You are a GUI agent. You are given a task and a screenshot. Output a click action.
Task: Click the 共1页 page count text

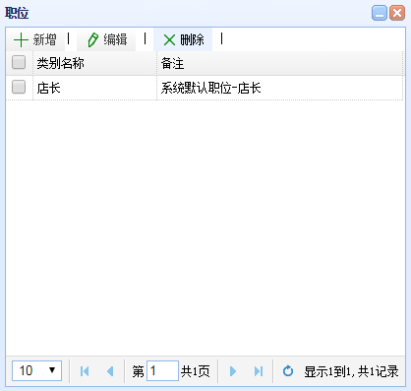196,371
